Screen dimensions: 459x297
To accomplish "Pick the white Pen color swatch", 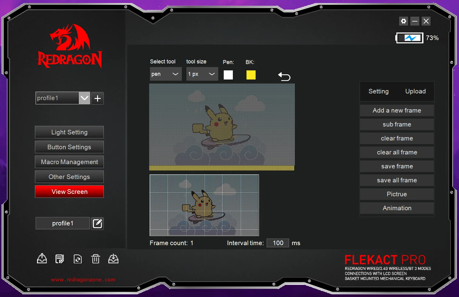I will click(x=228, y=75).
